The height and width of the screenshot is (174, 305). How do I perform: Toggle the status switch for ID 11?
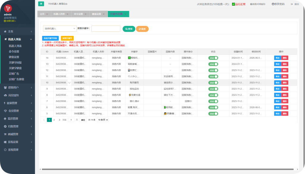pyautogui.click(x=213, y=76)
